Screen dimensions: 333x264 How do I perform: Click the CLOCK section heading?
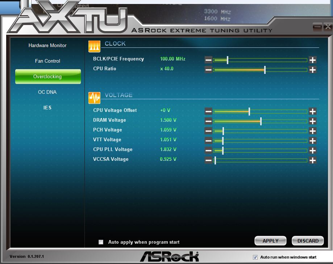pos(115,43)
